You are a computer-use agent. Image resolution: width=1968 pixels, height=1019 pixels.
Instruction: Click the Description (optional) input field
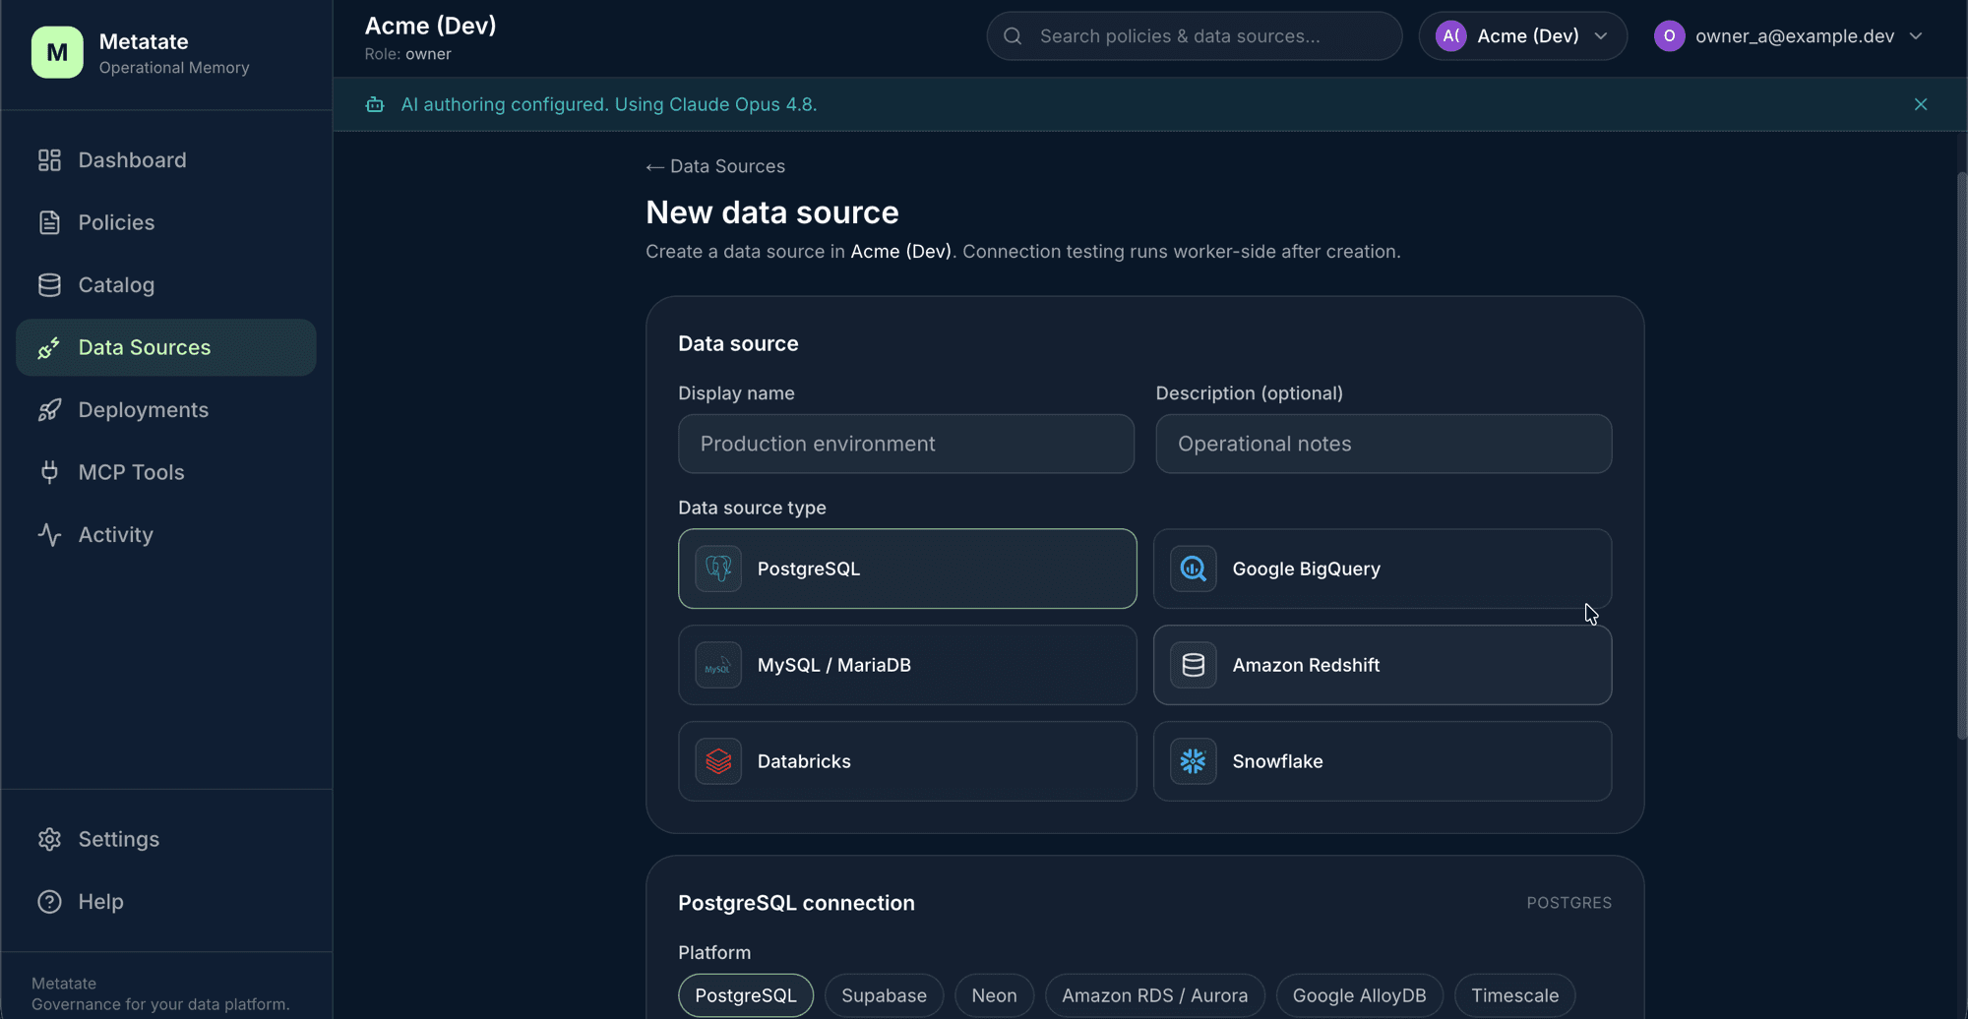[x=1384, y=444]
